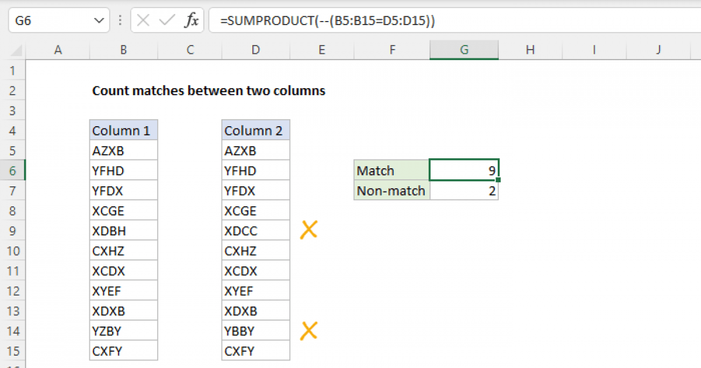Click the cell containing YZBY
701x368 pixels.
[123, 331]
